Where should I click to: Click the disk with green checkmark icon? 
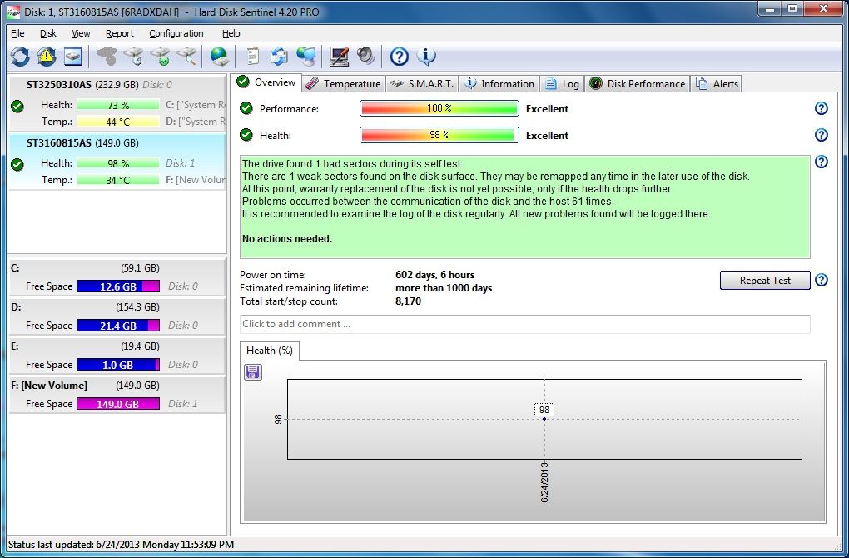coord(161,57)
